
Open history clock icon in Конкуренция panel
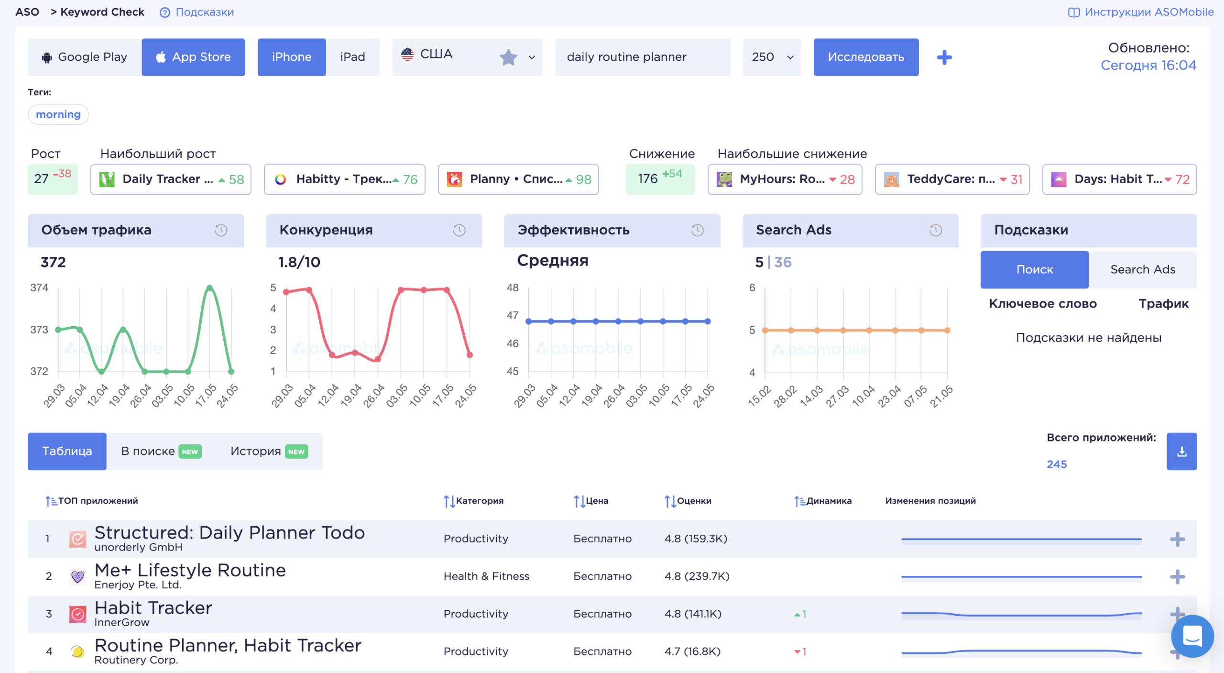459,230
